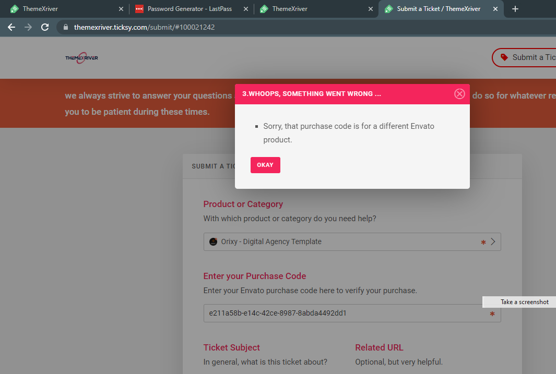The image size is (556, 374).
Task: Click the padlock site info icon
Action: 66,27
